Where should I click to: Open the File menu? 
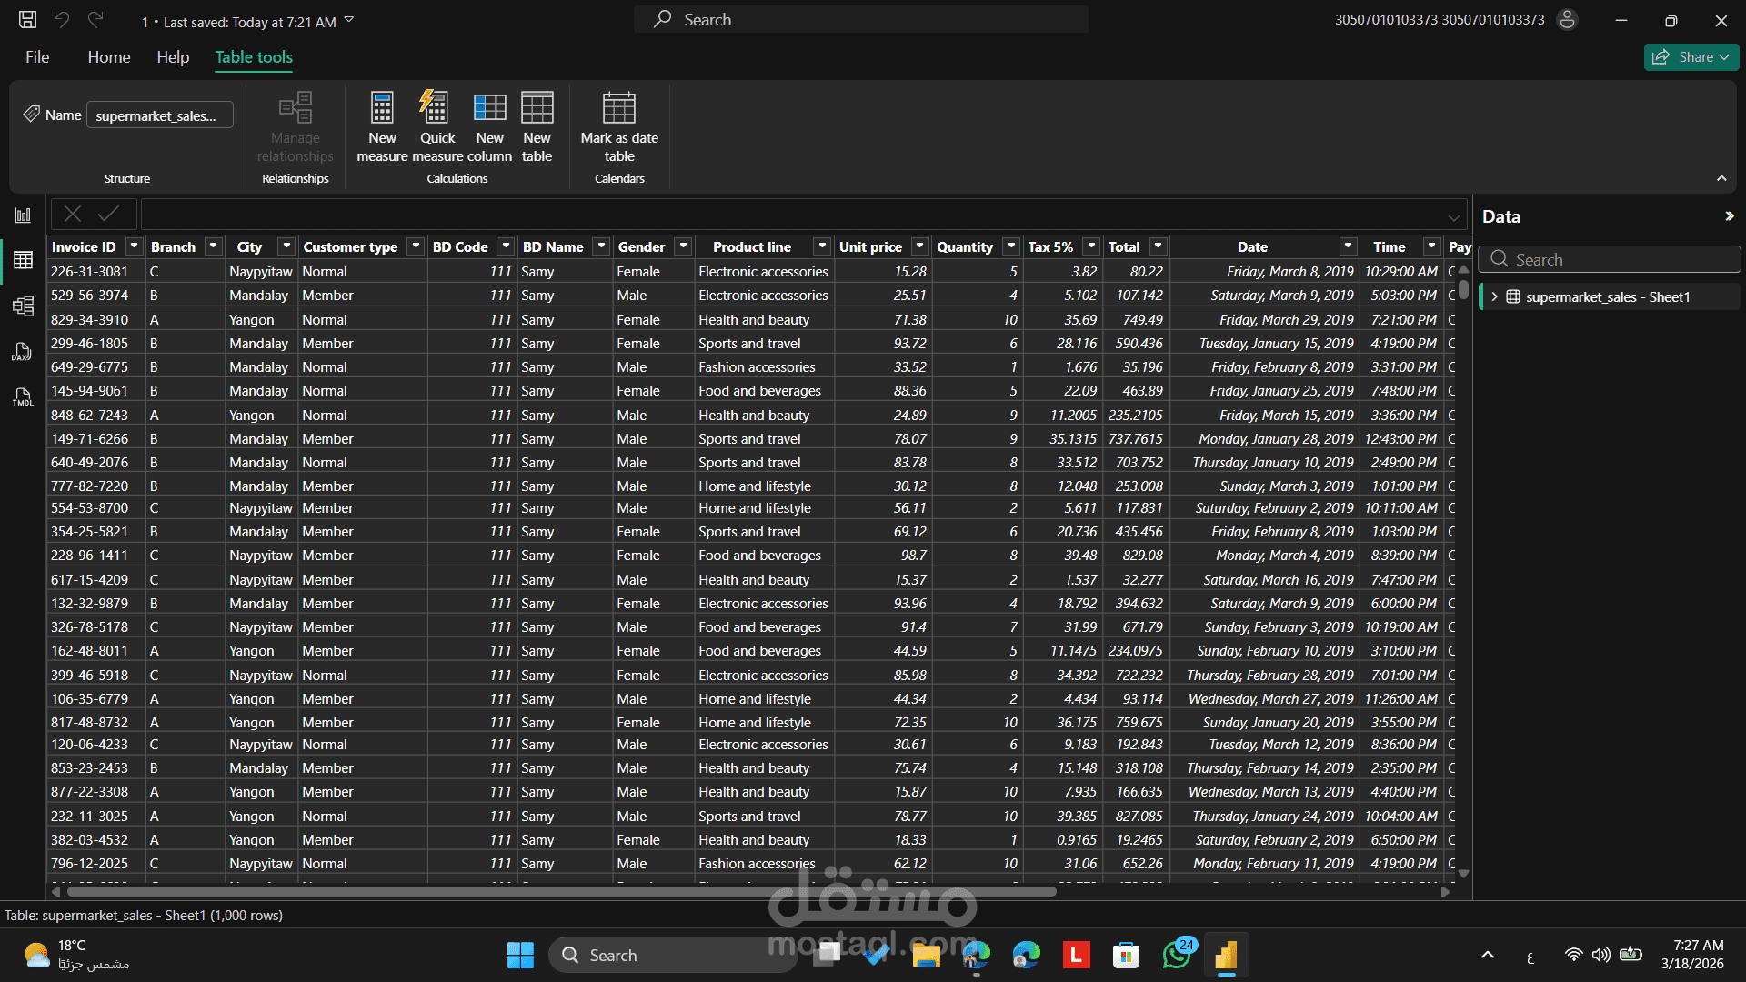[37, 57]
